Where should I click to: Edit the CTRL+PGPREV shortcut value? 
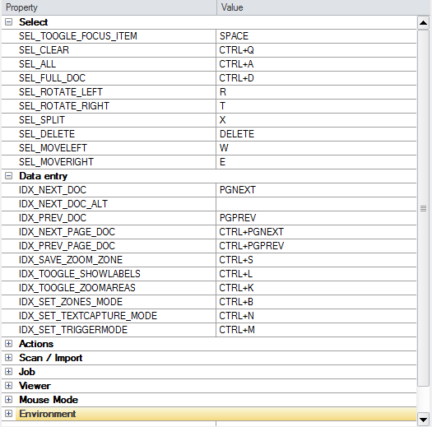click(x=316, y=246)
